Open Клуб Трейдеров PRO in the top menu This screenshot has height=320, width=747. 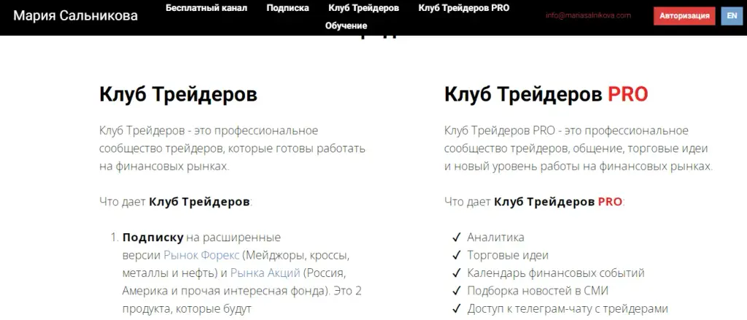point(463,8)
